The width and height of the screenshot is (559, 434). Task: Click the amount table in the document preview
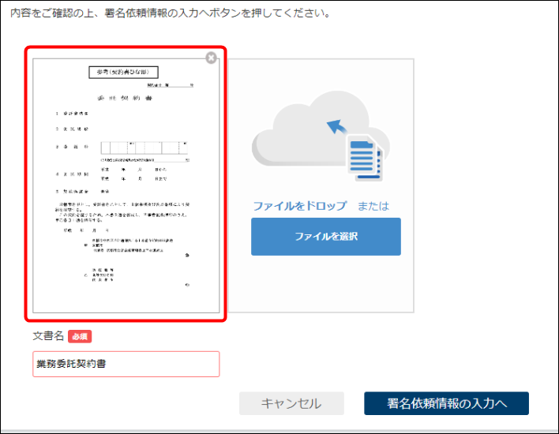144,148
